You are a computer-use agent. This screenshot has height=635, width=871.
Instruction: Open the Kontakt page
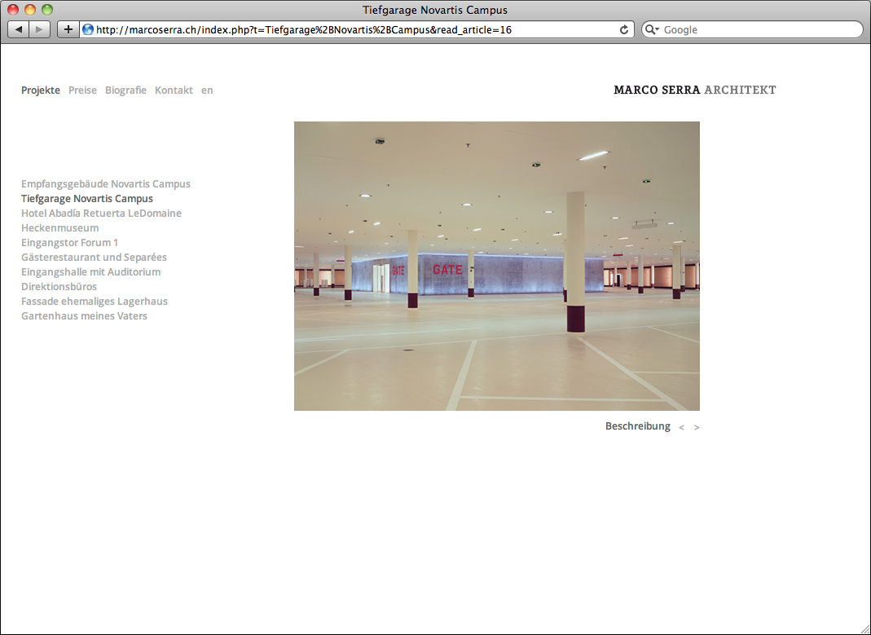174,90
